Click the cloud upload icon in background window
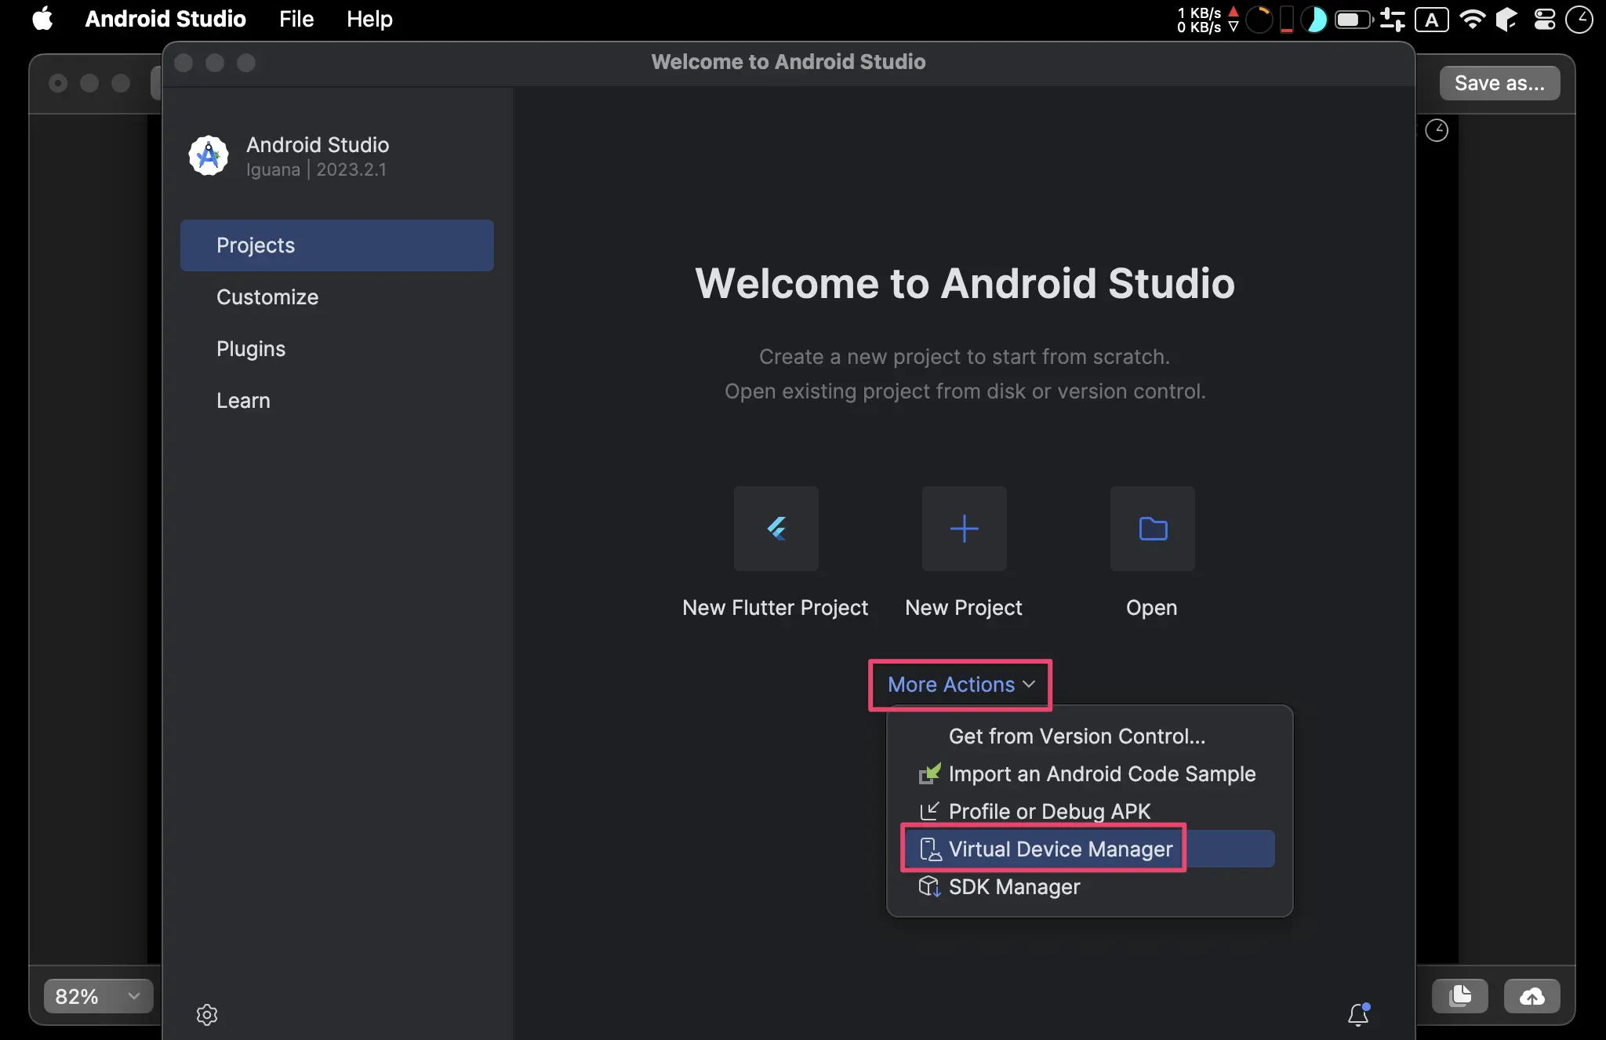Viewport: 1606px width, 1040px height. click(1532, 996)
